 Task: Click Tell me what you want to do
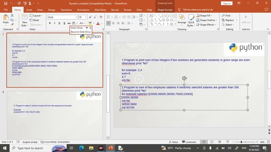click(198, 10)
